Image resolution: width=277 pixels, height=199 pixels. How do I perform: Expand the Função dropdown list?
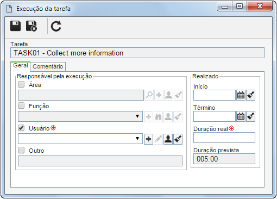(x=137, y=116)
